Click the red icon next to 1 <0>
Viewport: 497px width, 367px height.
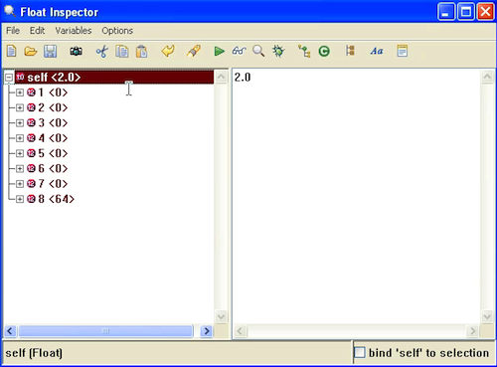31,92
